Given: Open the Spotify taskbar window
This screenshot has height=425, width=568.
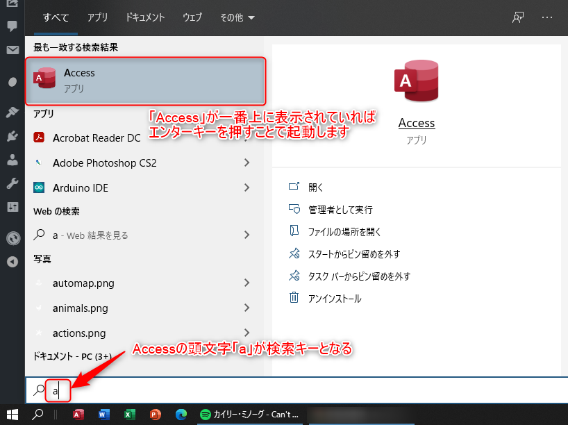Looking at the screenshot, I should 250,415.
